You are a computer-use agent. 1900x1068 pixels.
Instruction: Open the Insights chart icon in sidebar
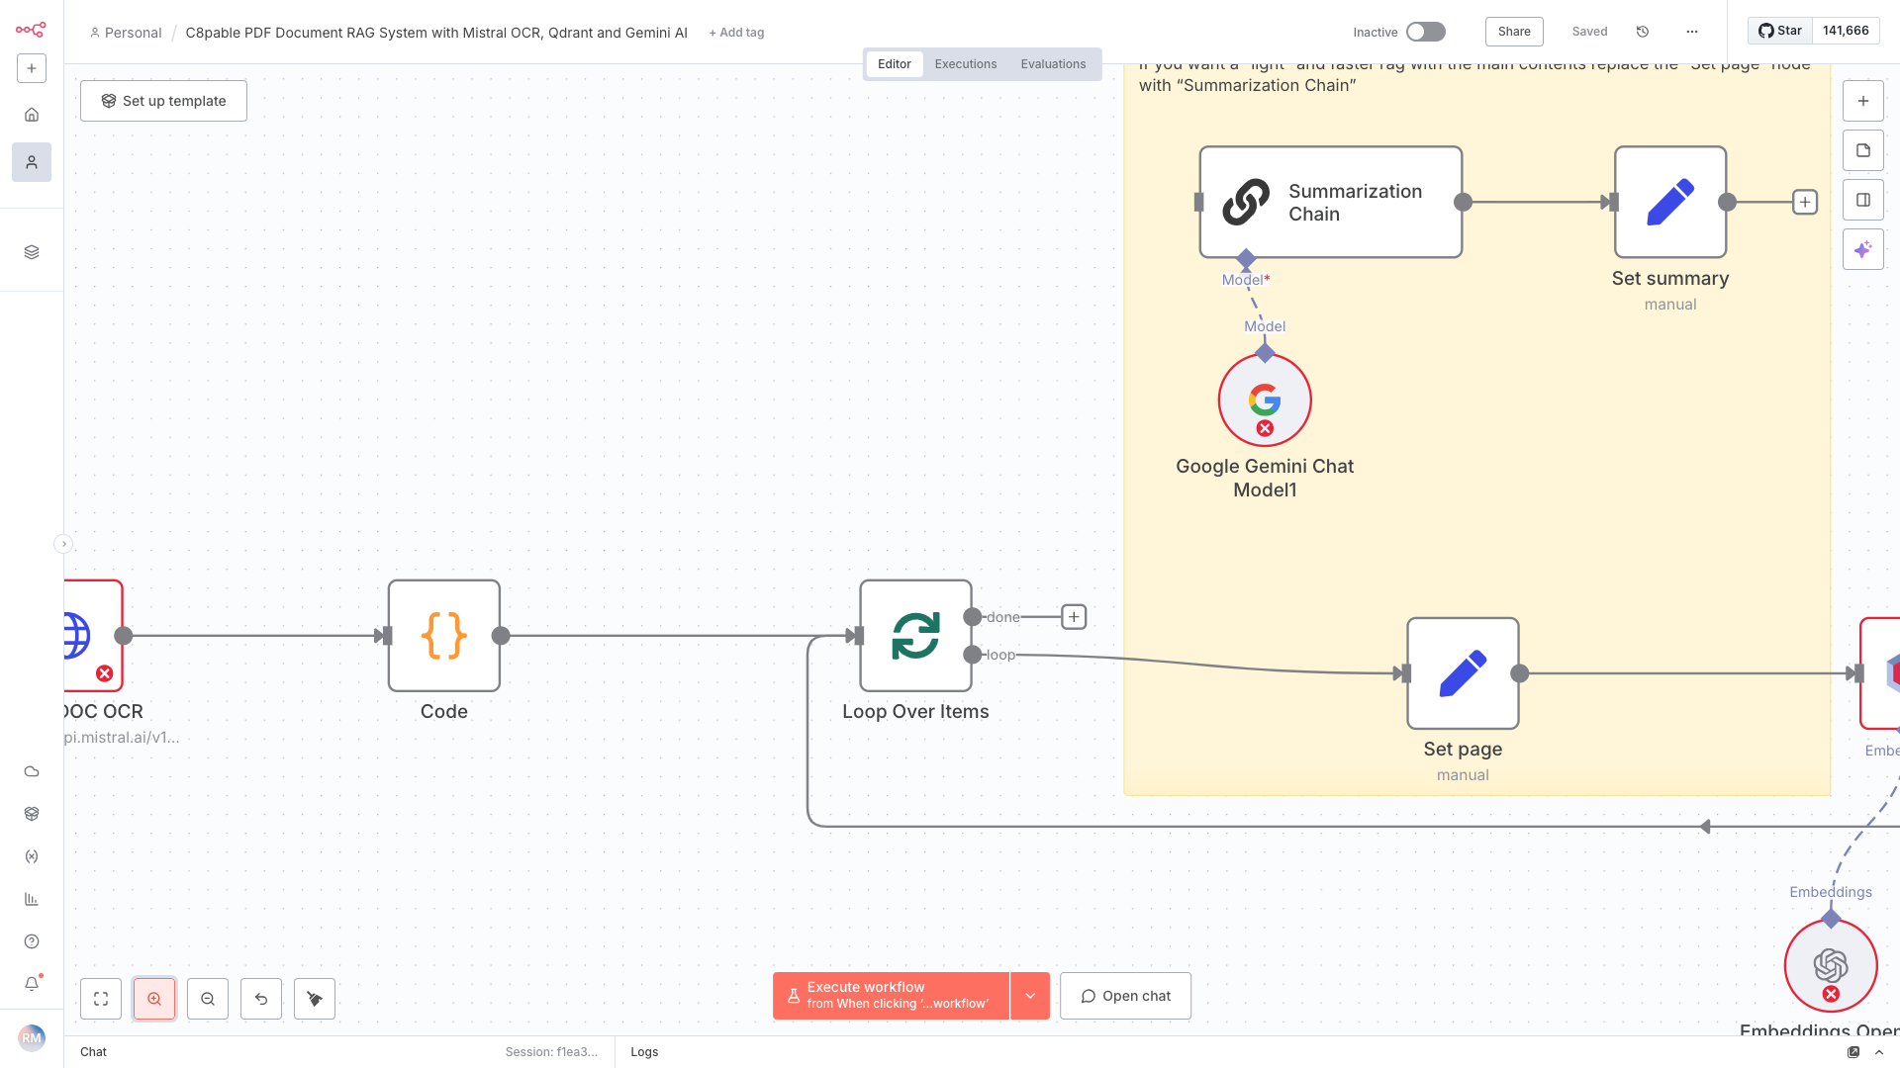coord(32,899)
